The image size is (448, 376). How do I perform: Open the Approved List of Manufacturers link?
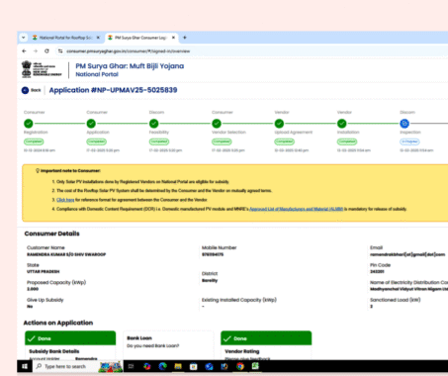click(x=297, y=209)
